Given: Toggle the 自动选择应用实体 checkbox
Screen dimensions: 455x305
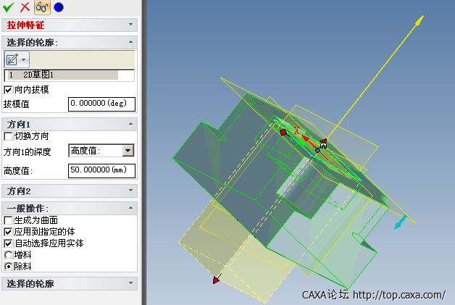Looking at the screenshot, I should point(8,243).
